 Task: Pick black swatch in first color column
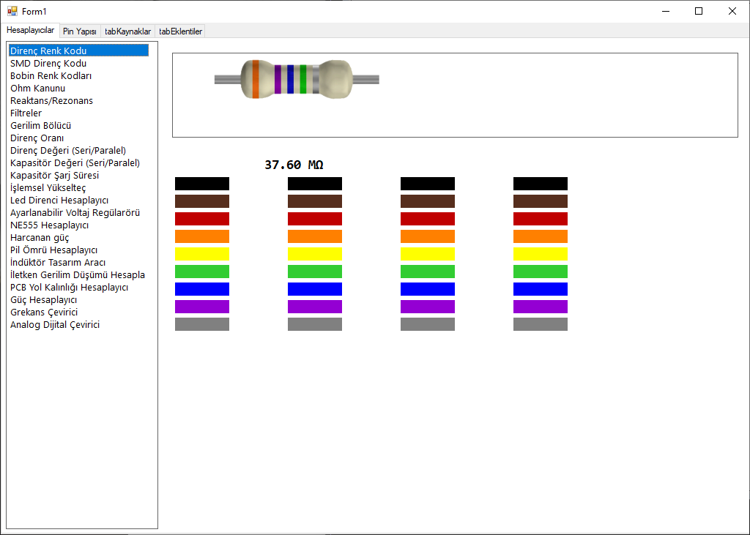pyautogui.click(x=202, y=184)
